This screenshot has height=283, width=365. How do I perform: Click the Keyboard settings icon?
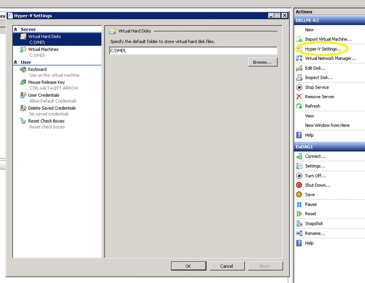click(23, 69)
